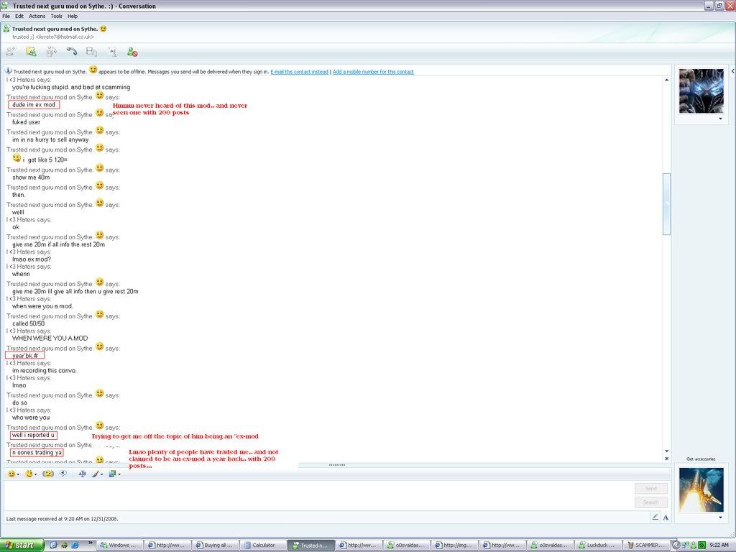Collapse the display picture side panel

(732, 71)
